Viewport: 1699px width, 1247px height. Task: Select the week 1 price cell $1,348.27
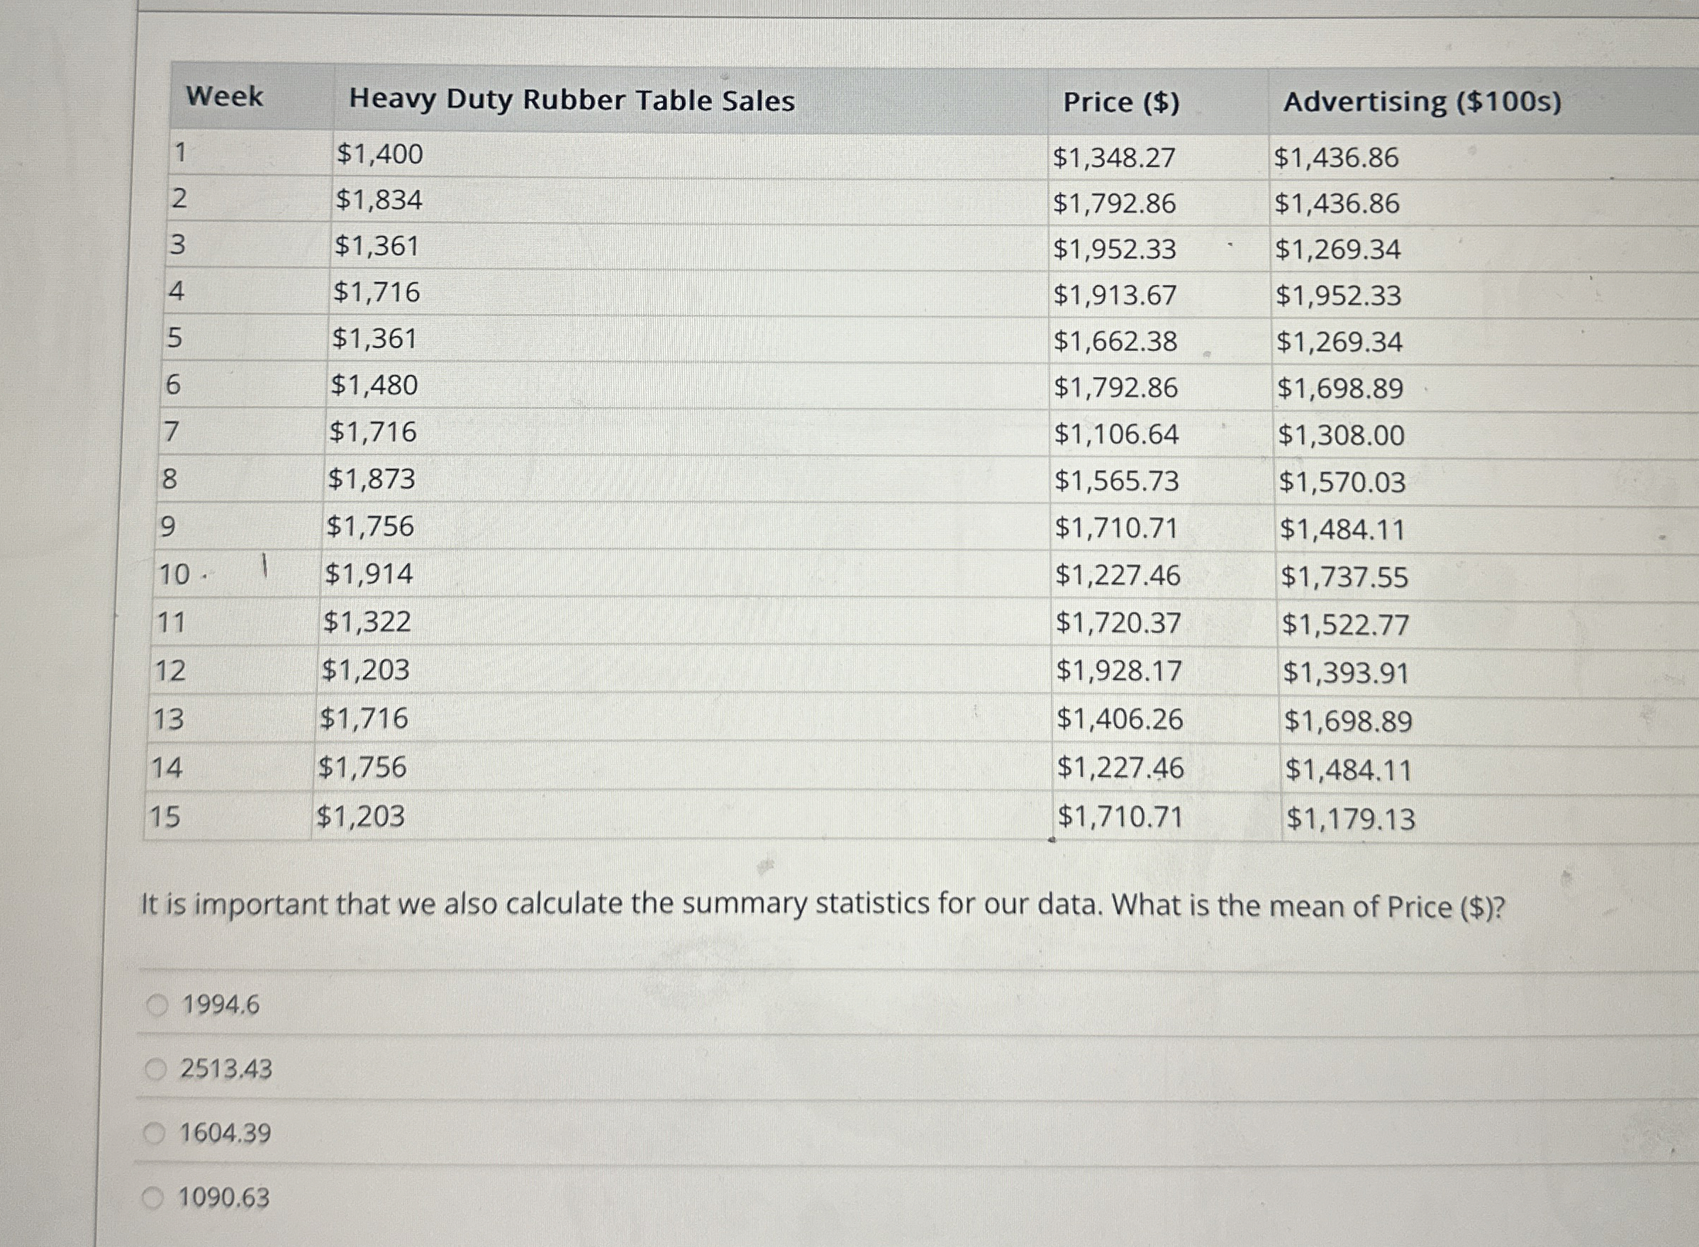tap(1114, 158)
